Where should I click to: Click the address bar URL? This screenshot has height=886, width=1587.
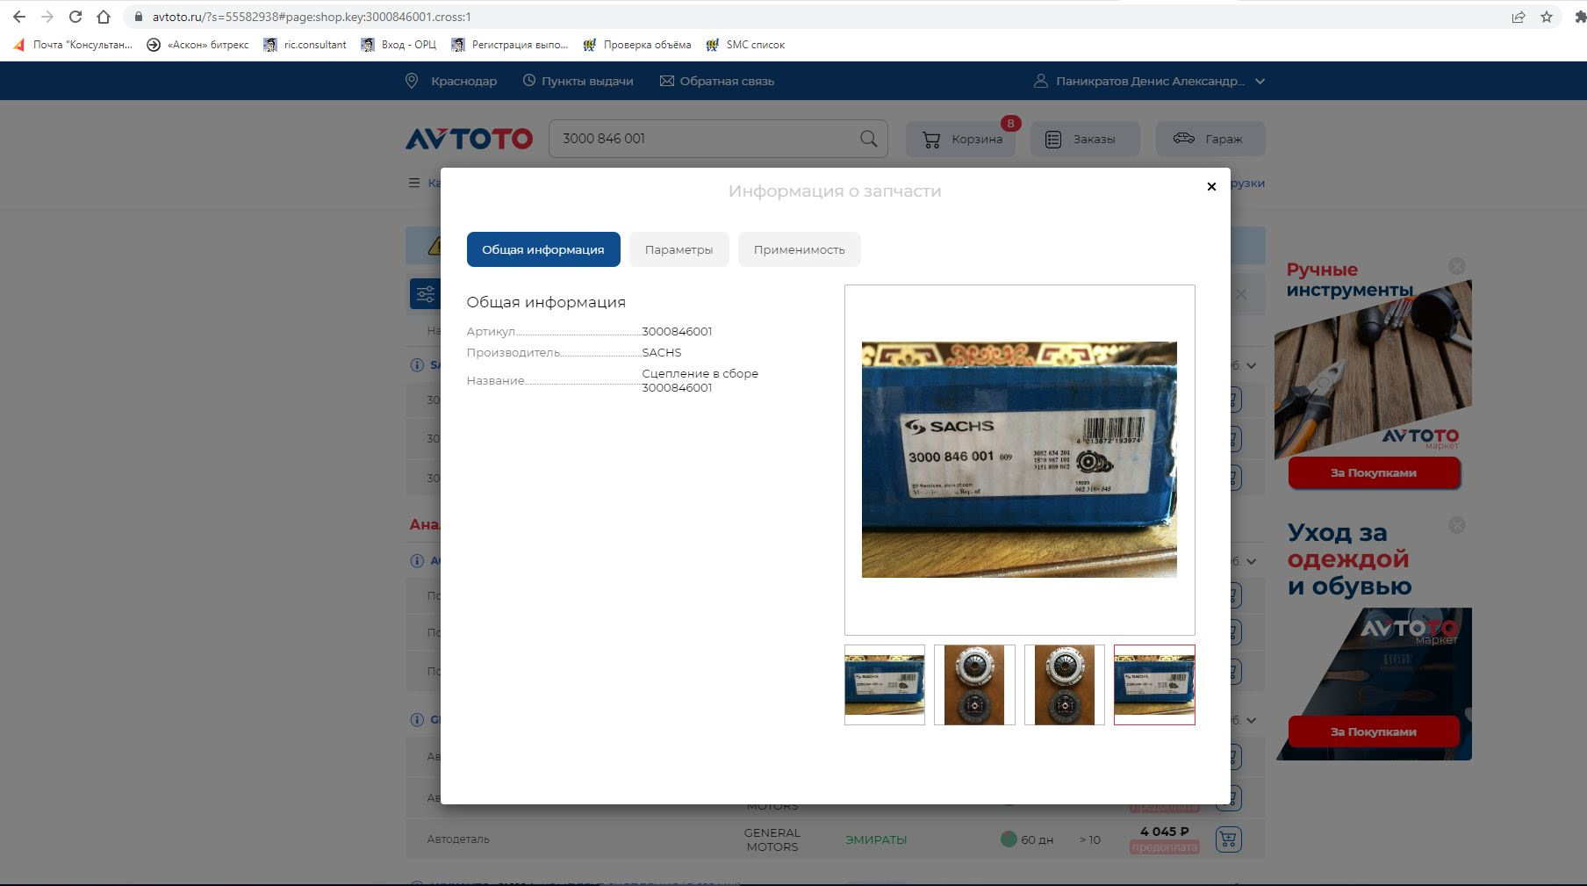click(312, 17)
